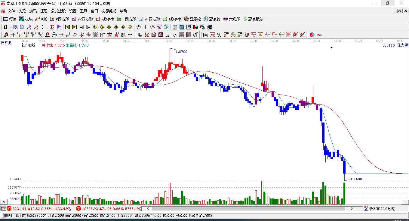Click the 乾坤K线 chart label
This screenshot has width=409, height=221.
(x=28, y=45)
